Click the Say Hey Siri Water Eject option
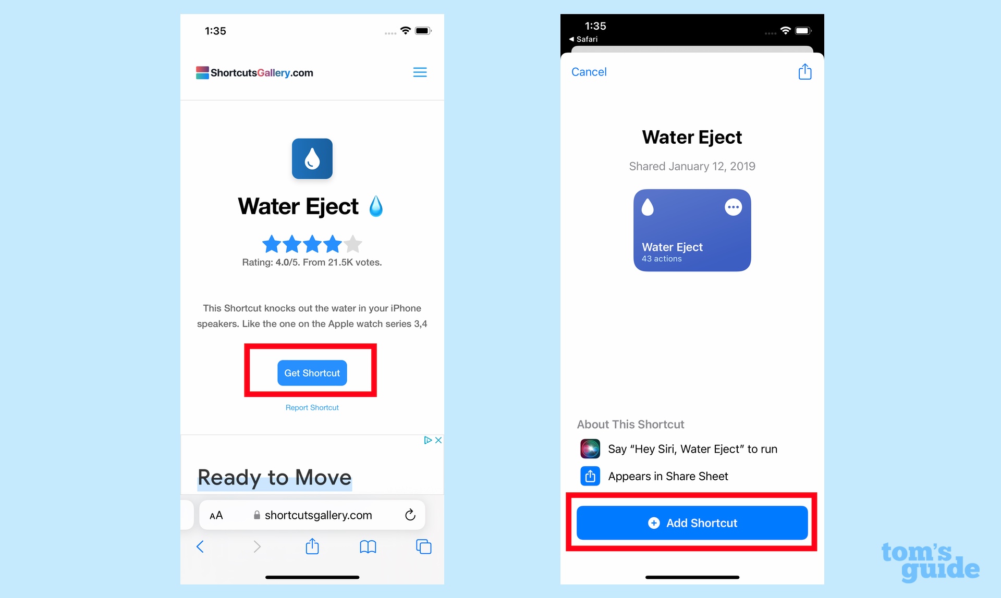The height and width of the screenshot is (598, 1001). tap(694, 449)
